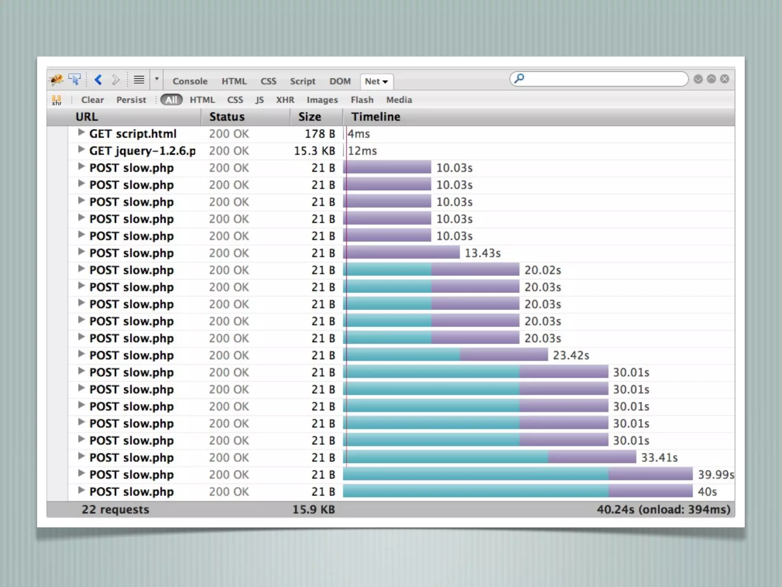Image resolution: width=782 pixels, height=587 pixels.
Task: Click the XHR break icon left of Clear
Action: pos(57,100)
